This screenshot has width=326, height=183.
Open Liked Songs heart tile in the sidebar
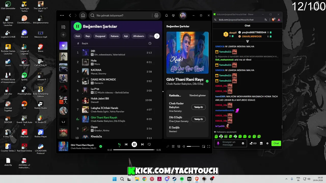63,46
